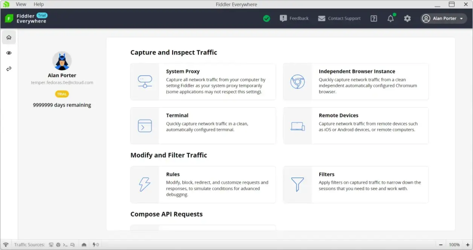The height and width of the screenshot is (250, 473).
Task: Click the Chromium browser instance icon
Action: tap(297, 81)
